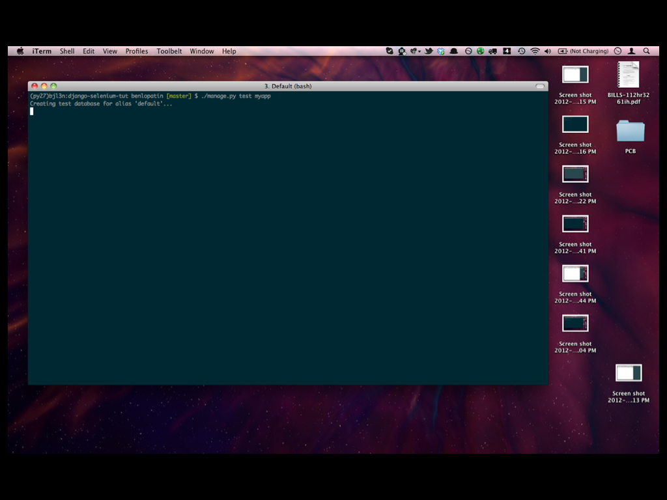Viewport: 667px width, 500px height.
Task: Select Screen shot 2012-...04 PM file
Action: point(575,333)
